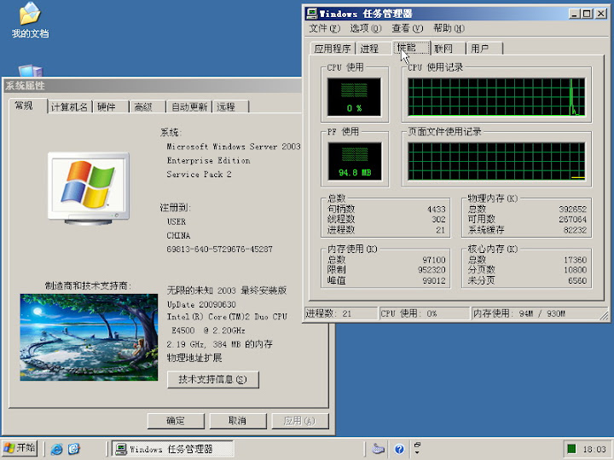Viewport: 614px width, 460px height.
Task: Click the physical memory 可用数 value 267064
Action: click(x=572, y=220)
